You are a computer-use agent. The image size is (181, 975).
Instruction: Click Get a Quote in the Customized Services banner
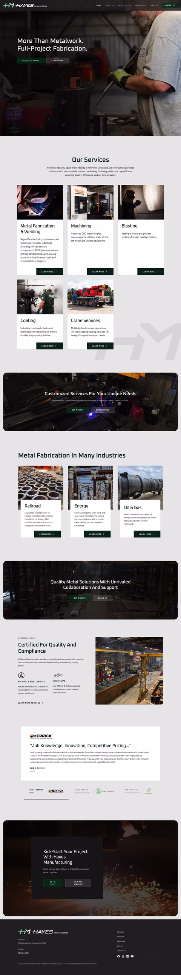click(78, 410)
